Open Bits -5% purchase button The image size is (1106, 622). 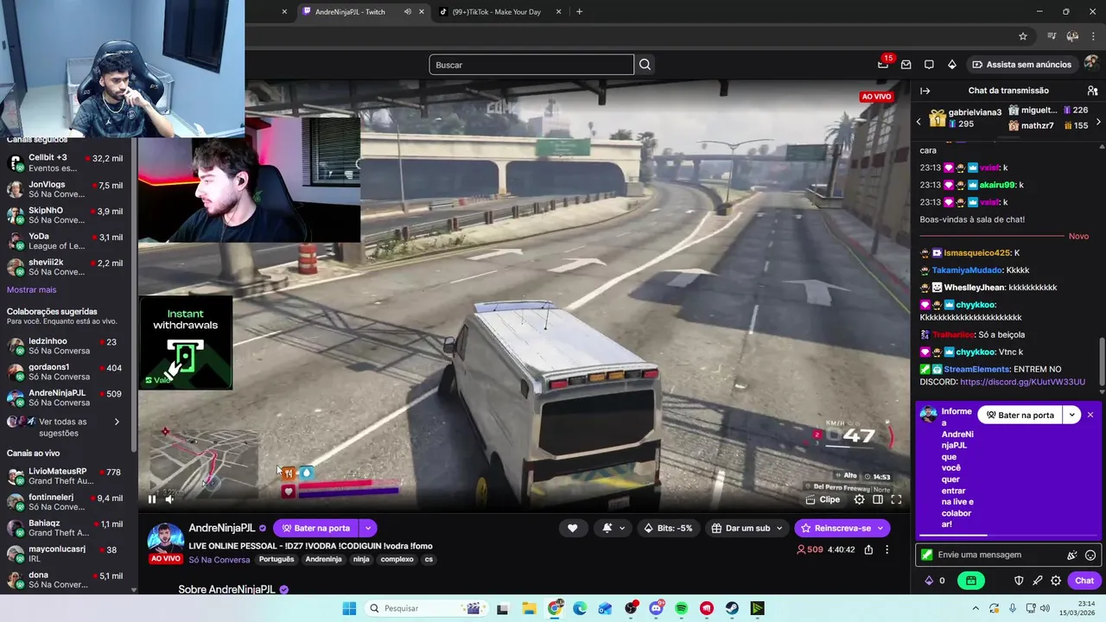(x=668, y=528)
